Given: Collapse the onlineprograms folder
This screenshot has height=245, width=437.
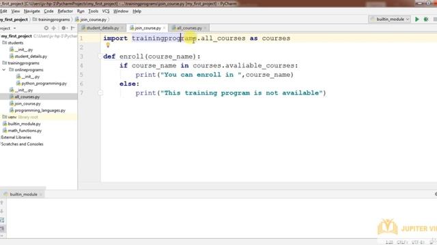Looking at the screenshot, I should click(x=4, y=69).
